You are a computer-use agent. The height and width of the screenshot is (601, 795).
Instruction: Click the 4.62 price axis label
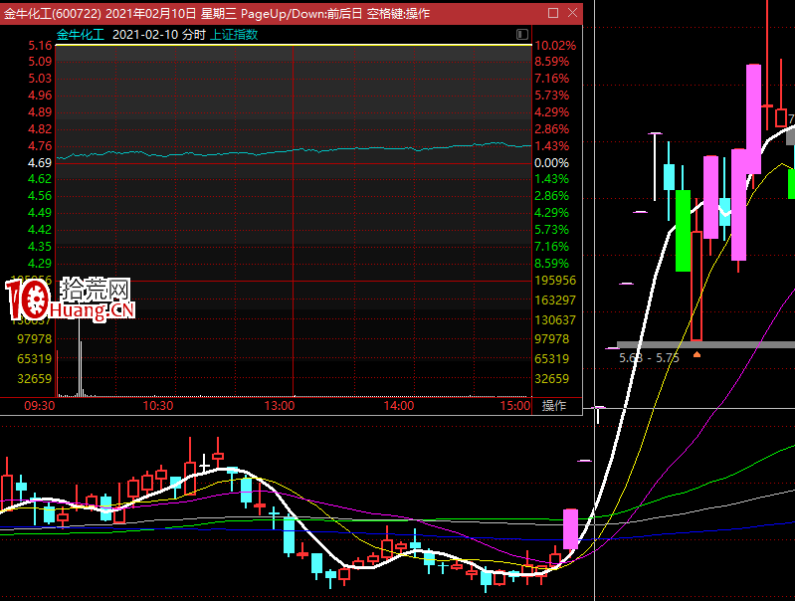(40, 179)
